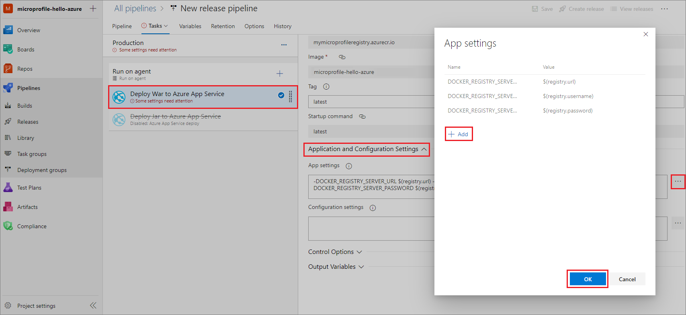
Task: Expand the Control Options section
Action: (x=335, y=252)
